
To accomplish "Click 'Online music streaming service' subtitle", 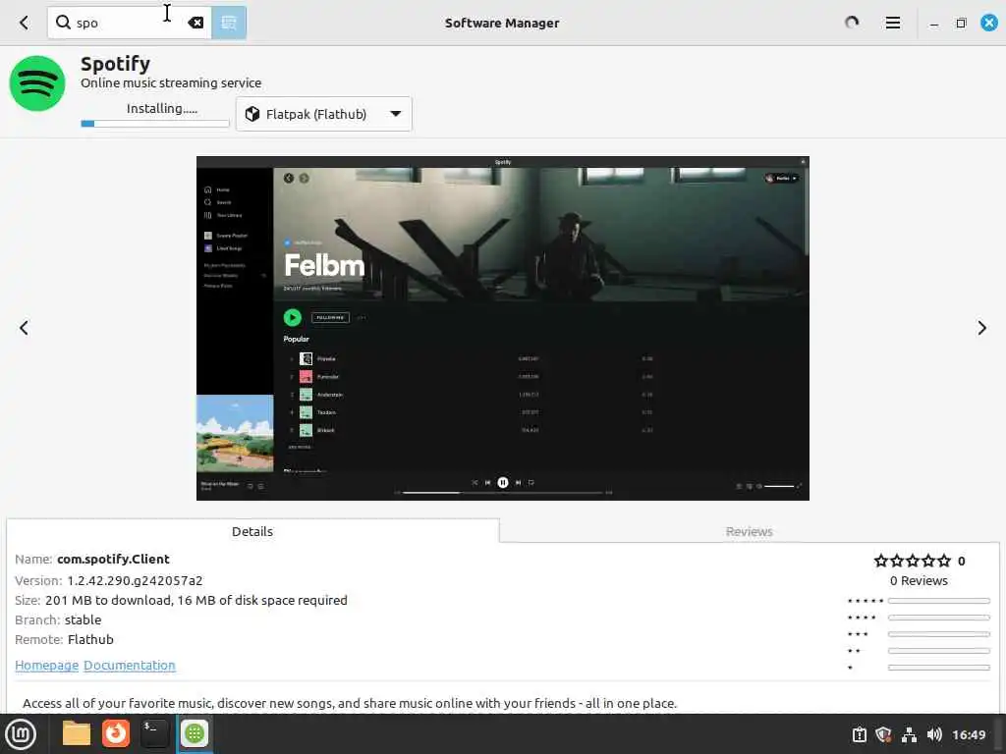I will click(171, 83).
